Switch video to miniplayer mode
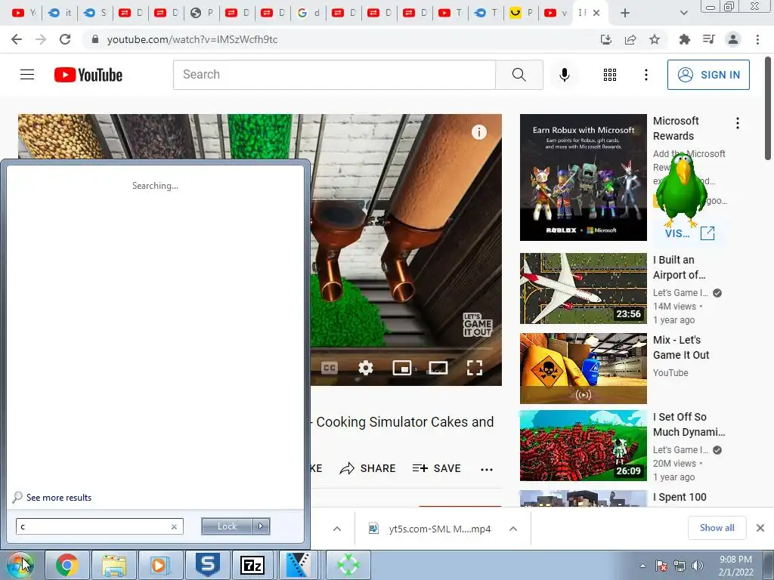The width and height of the screenshot is (774, 580). 402,368
